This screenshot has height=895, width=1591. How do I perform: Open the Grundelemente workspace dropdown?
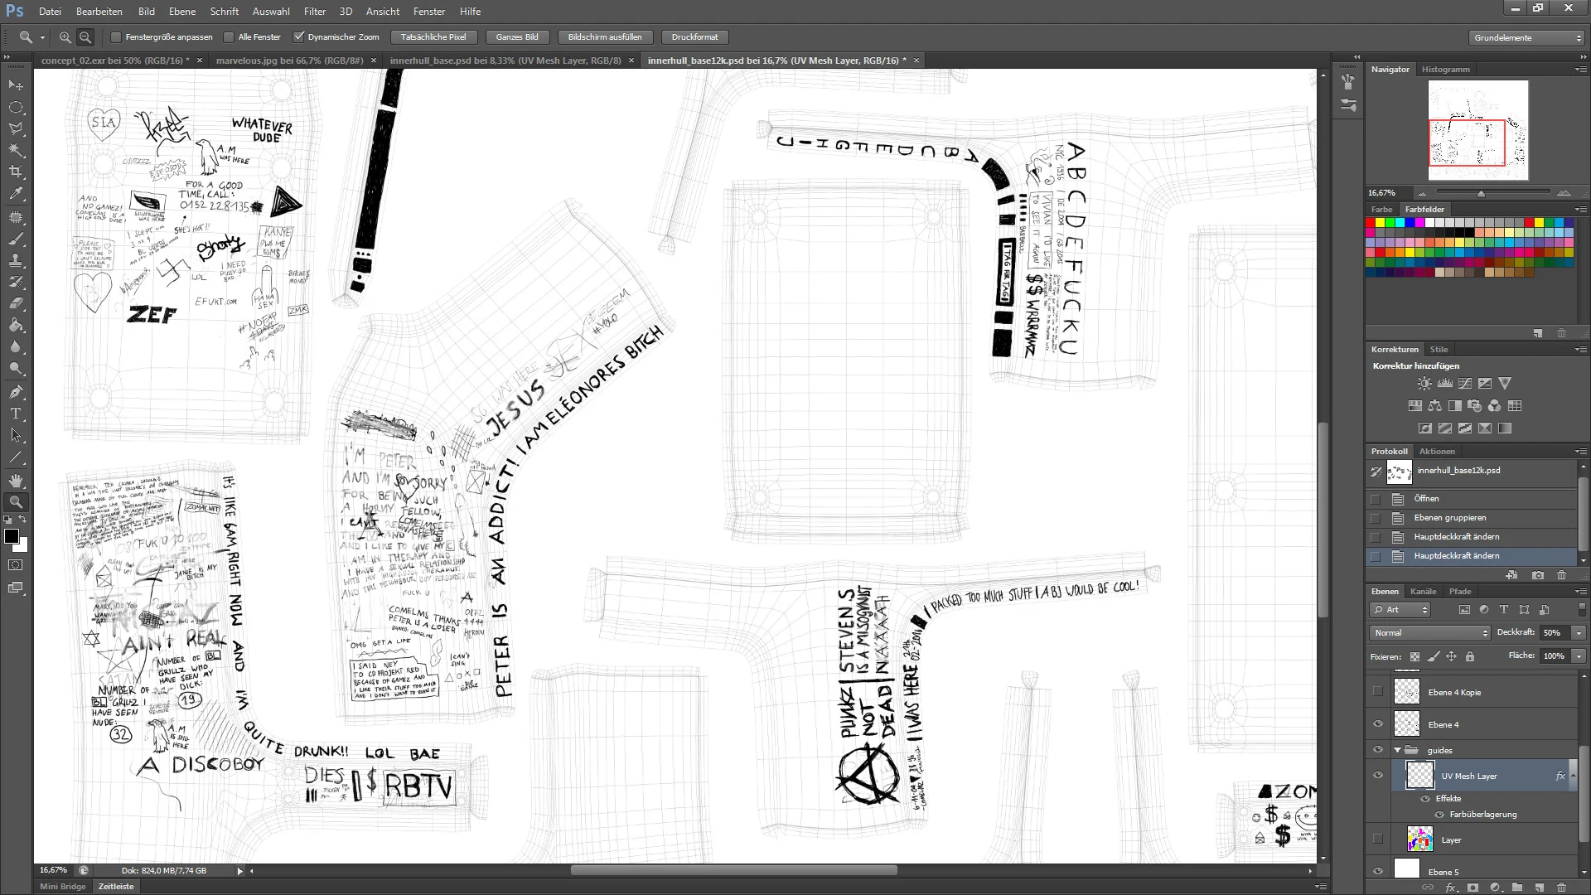pos(1527,38)
